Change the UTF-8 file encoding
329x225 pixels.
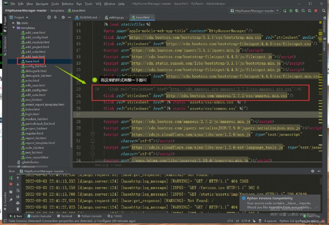(x=246, y=221)
